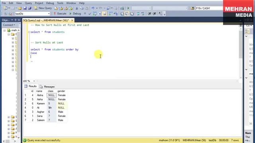This screenshot has height=143, width=255.
Task: Click the Find in Files icon
Action: click(x=192, y=8)
